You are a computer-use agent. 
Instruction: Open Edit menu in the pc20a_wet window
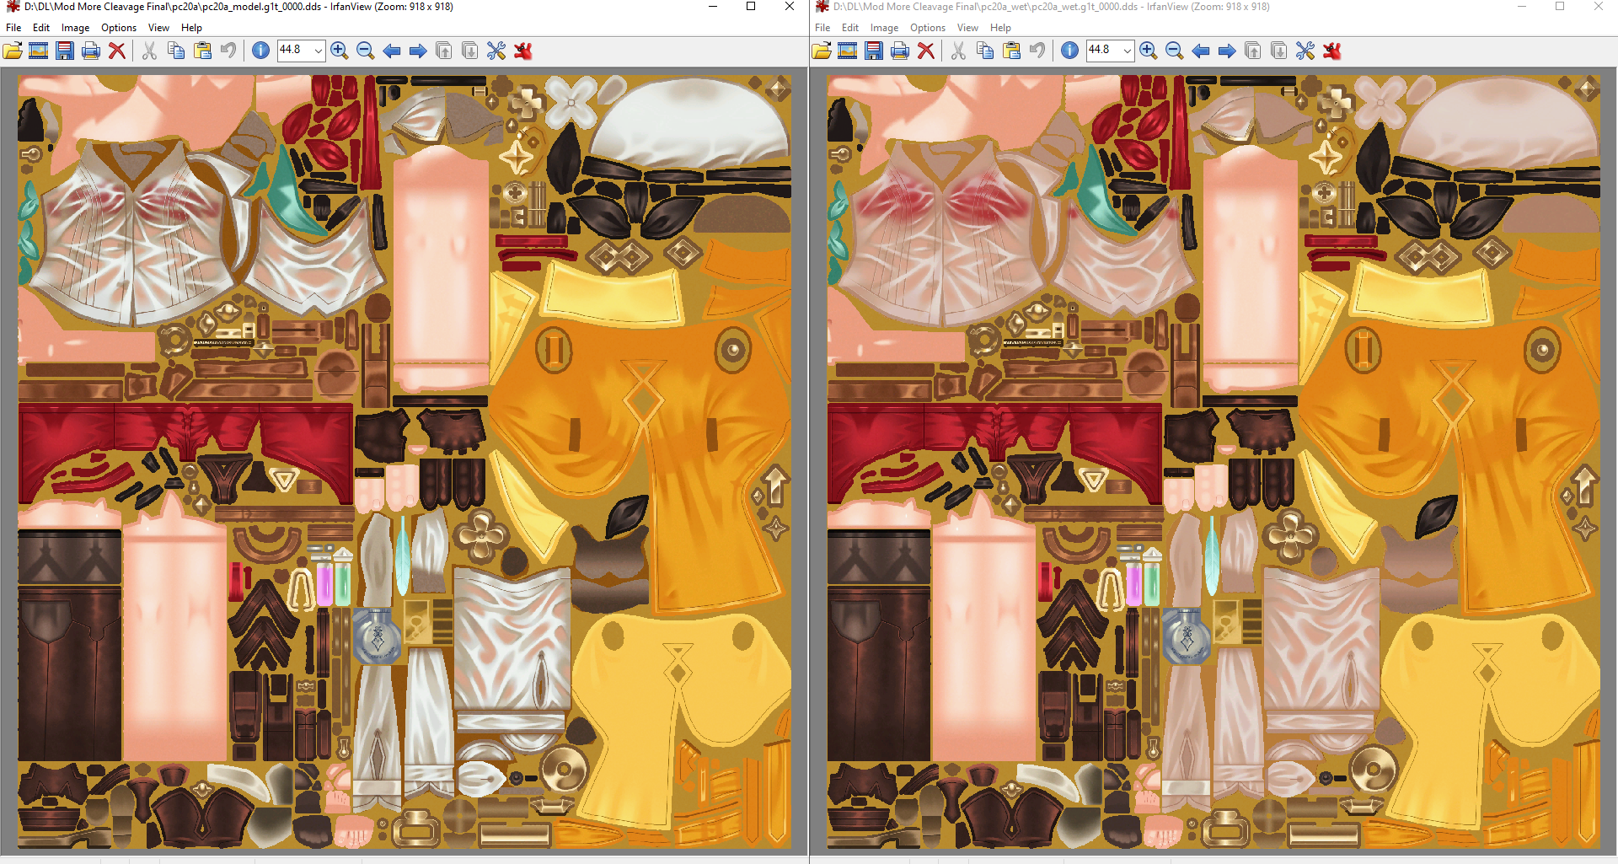(850, 28)
